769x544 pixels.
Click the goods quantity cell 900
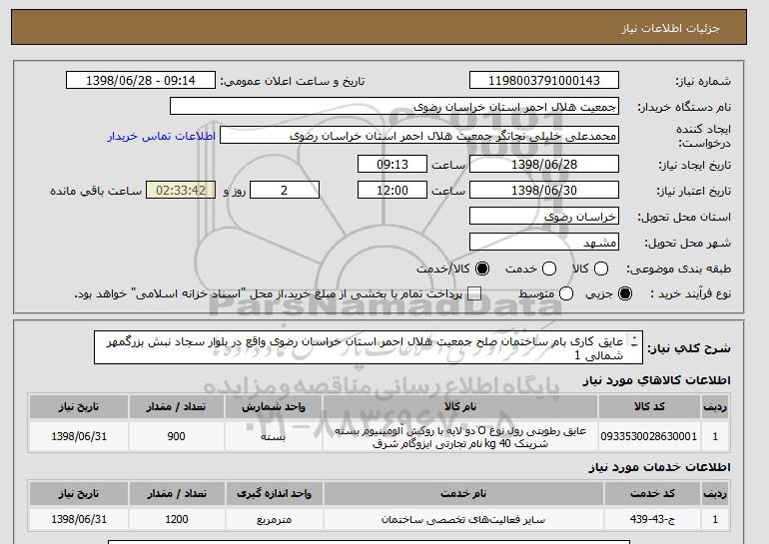click(176, 436)
